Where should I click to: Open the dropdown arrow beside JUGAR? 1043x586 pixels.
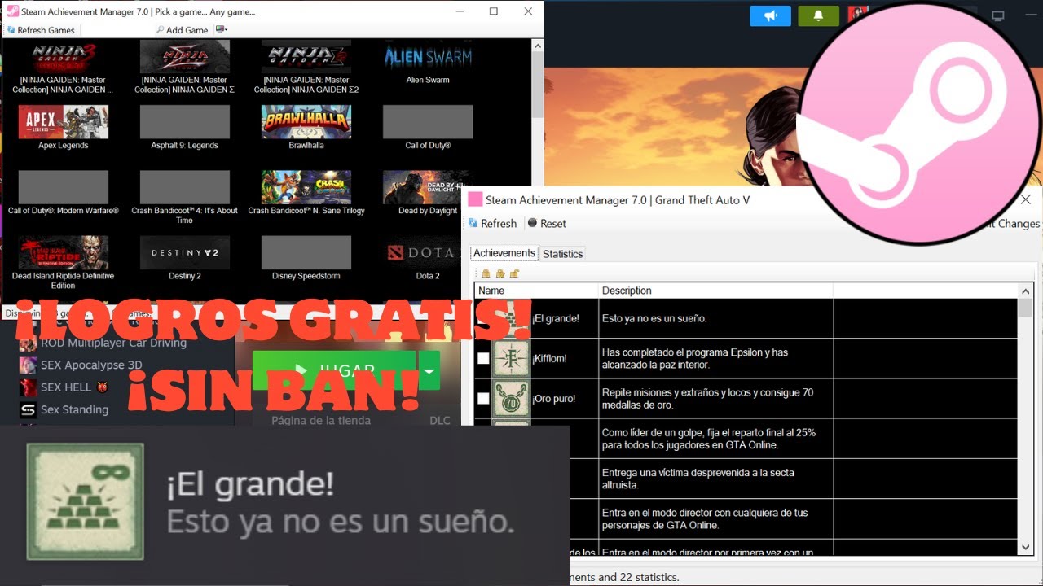429,370
